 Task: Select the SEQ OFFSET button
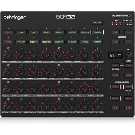(x=59, y=42)
